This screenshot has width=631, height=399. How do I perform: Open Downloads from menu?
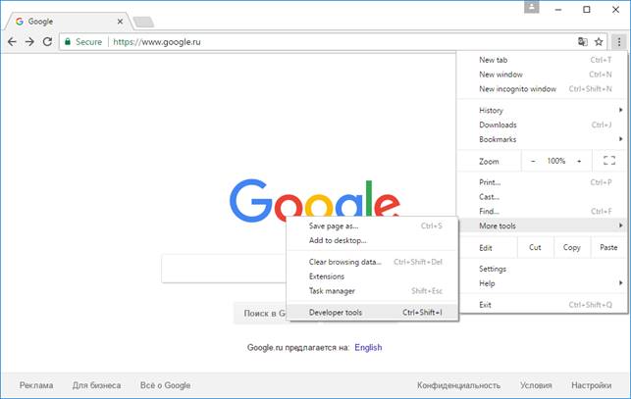click(542, 125)
